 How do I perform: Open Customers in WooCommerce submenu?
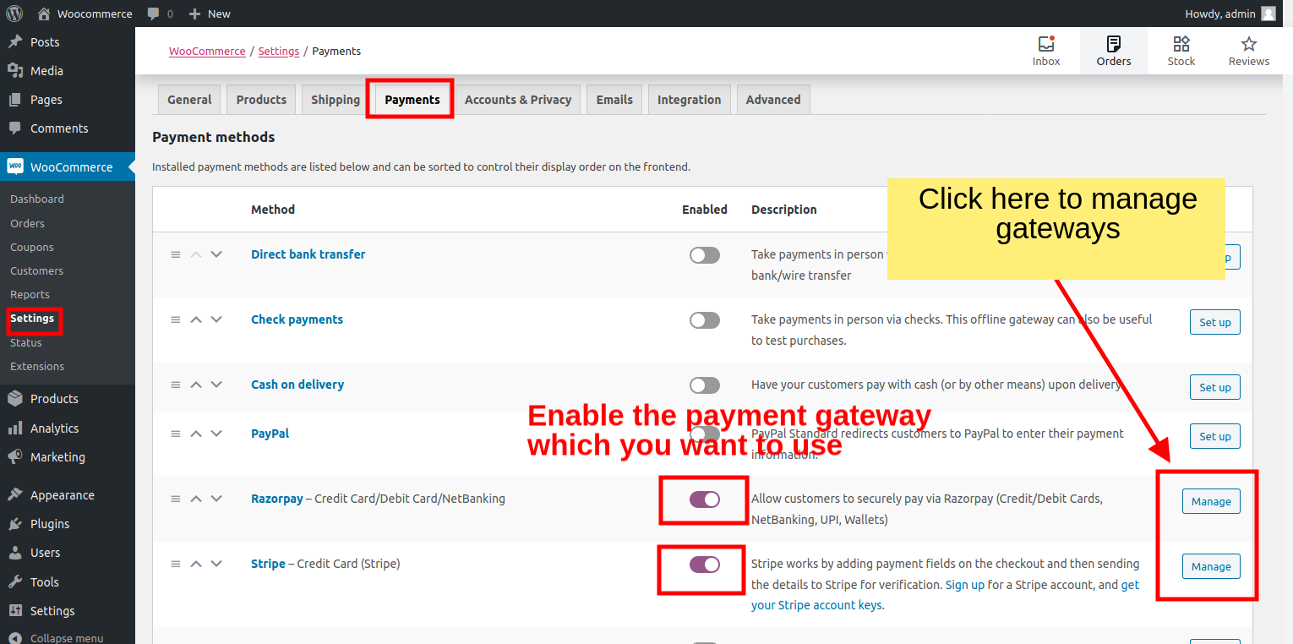pos(37,271)
